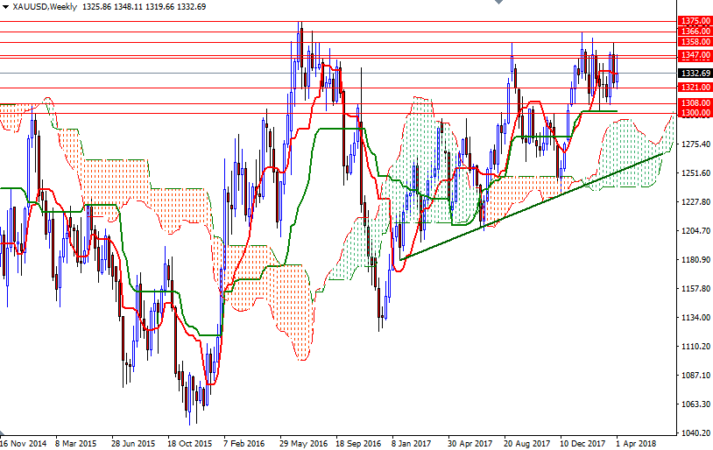Image resolution: width=713 pixels, height=450 pixels.
Task: Select the 1375.00 red price label
Action: pyautogui.click(x=694, y=20)
